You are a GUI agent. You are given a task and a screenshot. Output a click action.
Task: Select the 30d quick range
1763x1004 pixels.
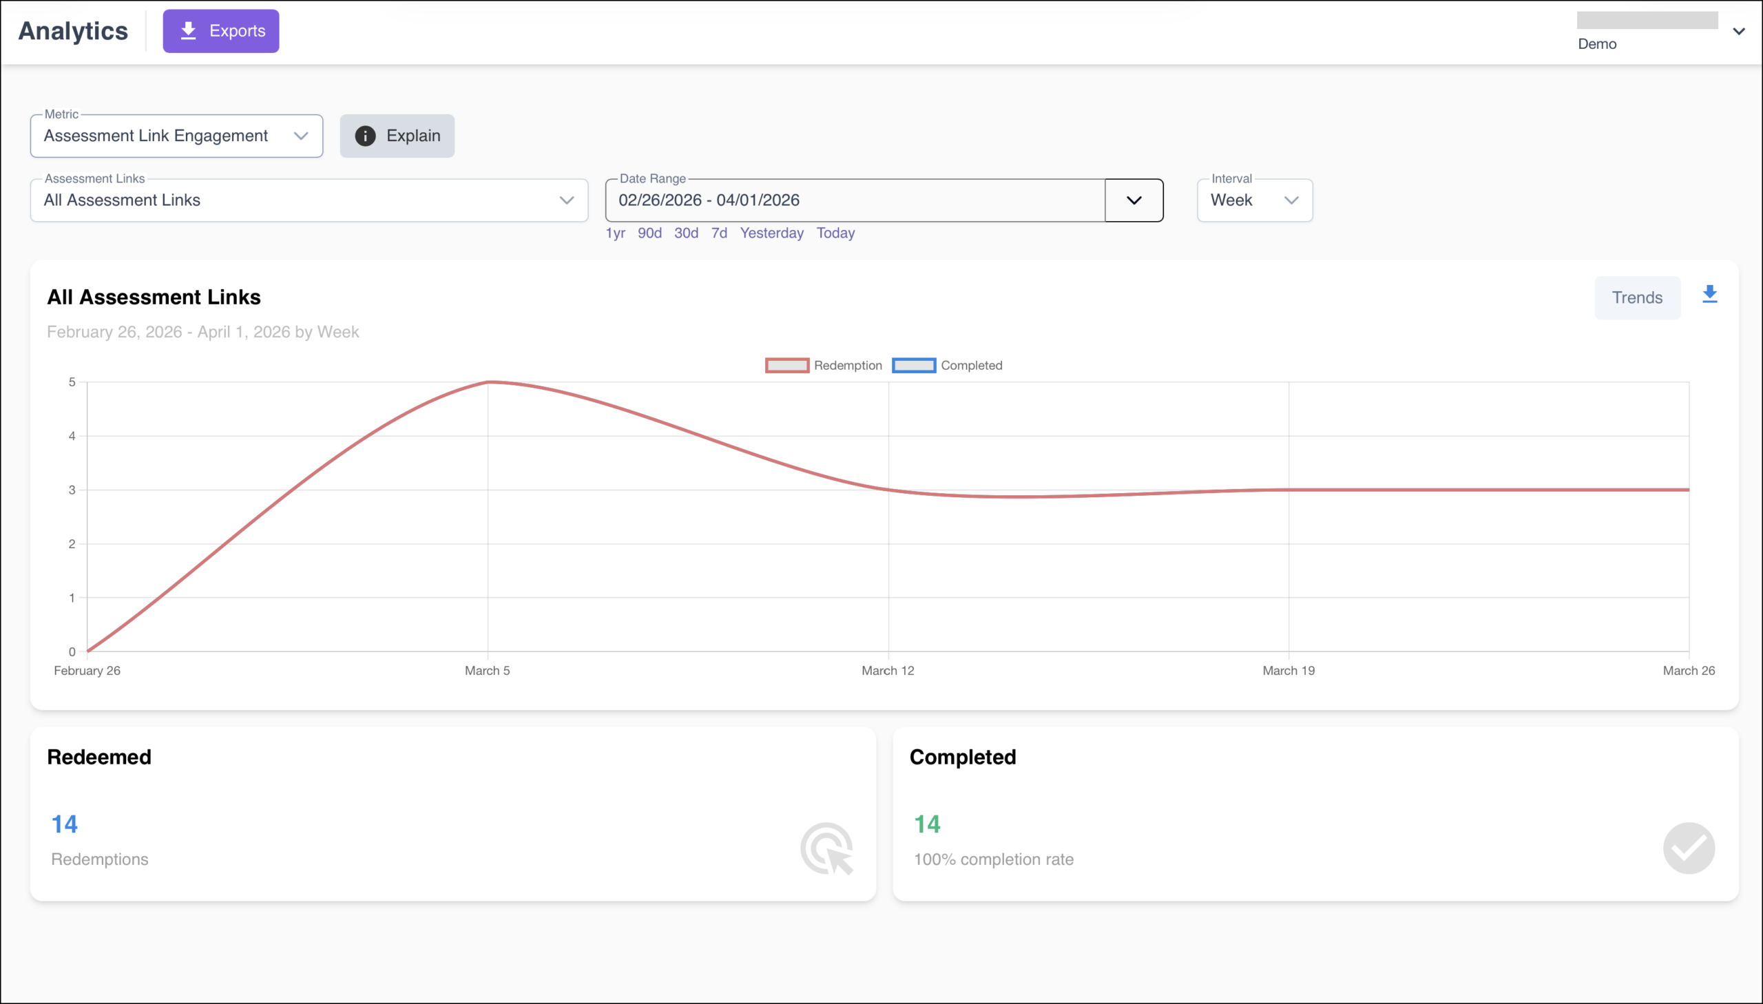click(x=686, y=233)
